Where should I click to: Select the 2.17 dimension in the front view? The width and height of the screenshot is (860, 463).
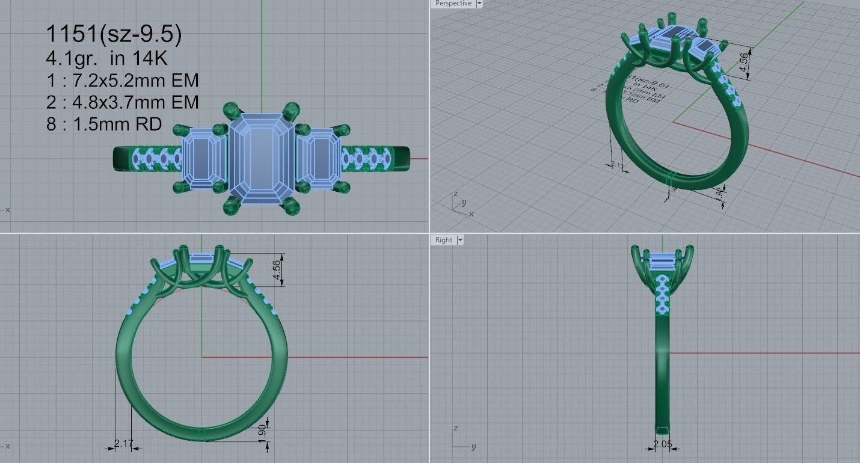(x=123, y=444)
